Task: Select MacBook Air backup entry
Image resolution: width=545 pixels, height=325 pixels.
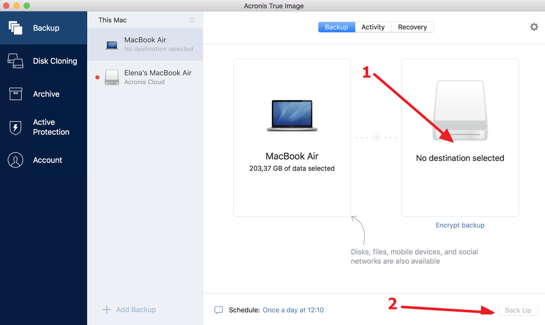Action: tap(145, 44)
